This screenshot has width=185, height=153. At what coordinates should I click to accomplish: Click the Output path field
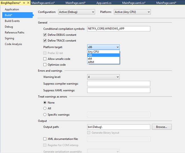(119, 127)
